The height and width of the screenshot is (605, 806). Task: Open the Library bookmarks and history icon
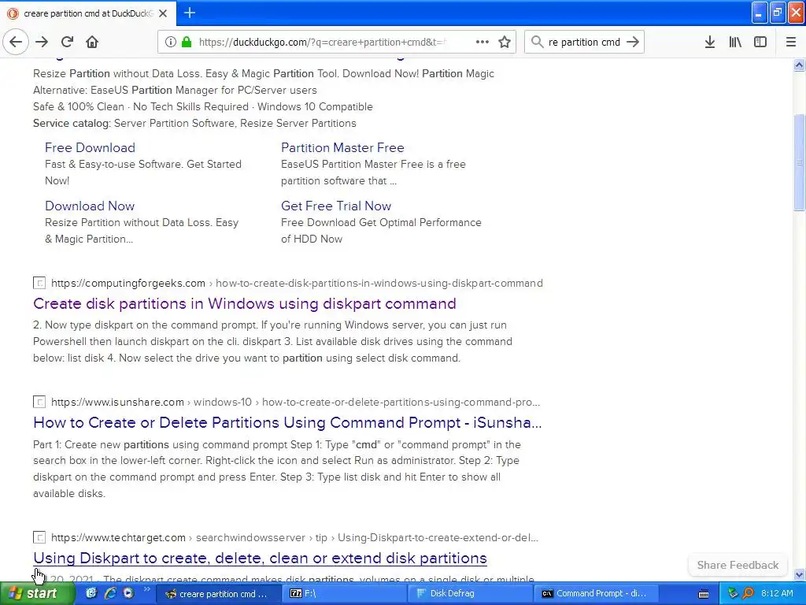click(735, 42)
